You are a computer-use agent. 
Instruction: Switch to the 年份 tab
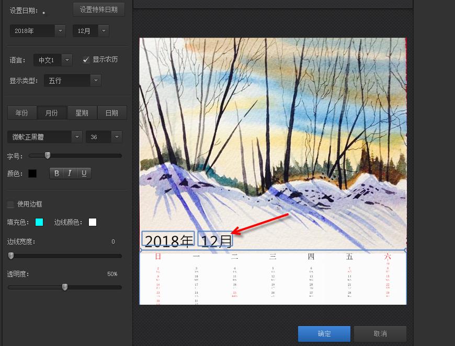click(22, 113)
